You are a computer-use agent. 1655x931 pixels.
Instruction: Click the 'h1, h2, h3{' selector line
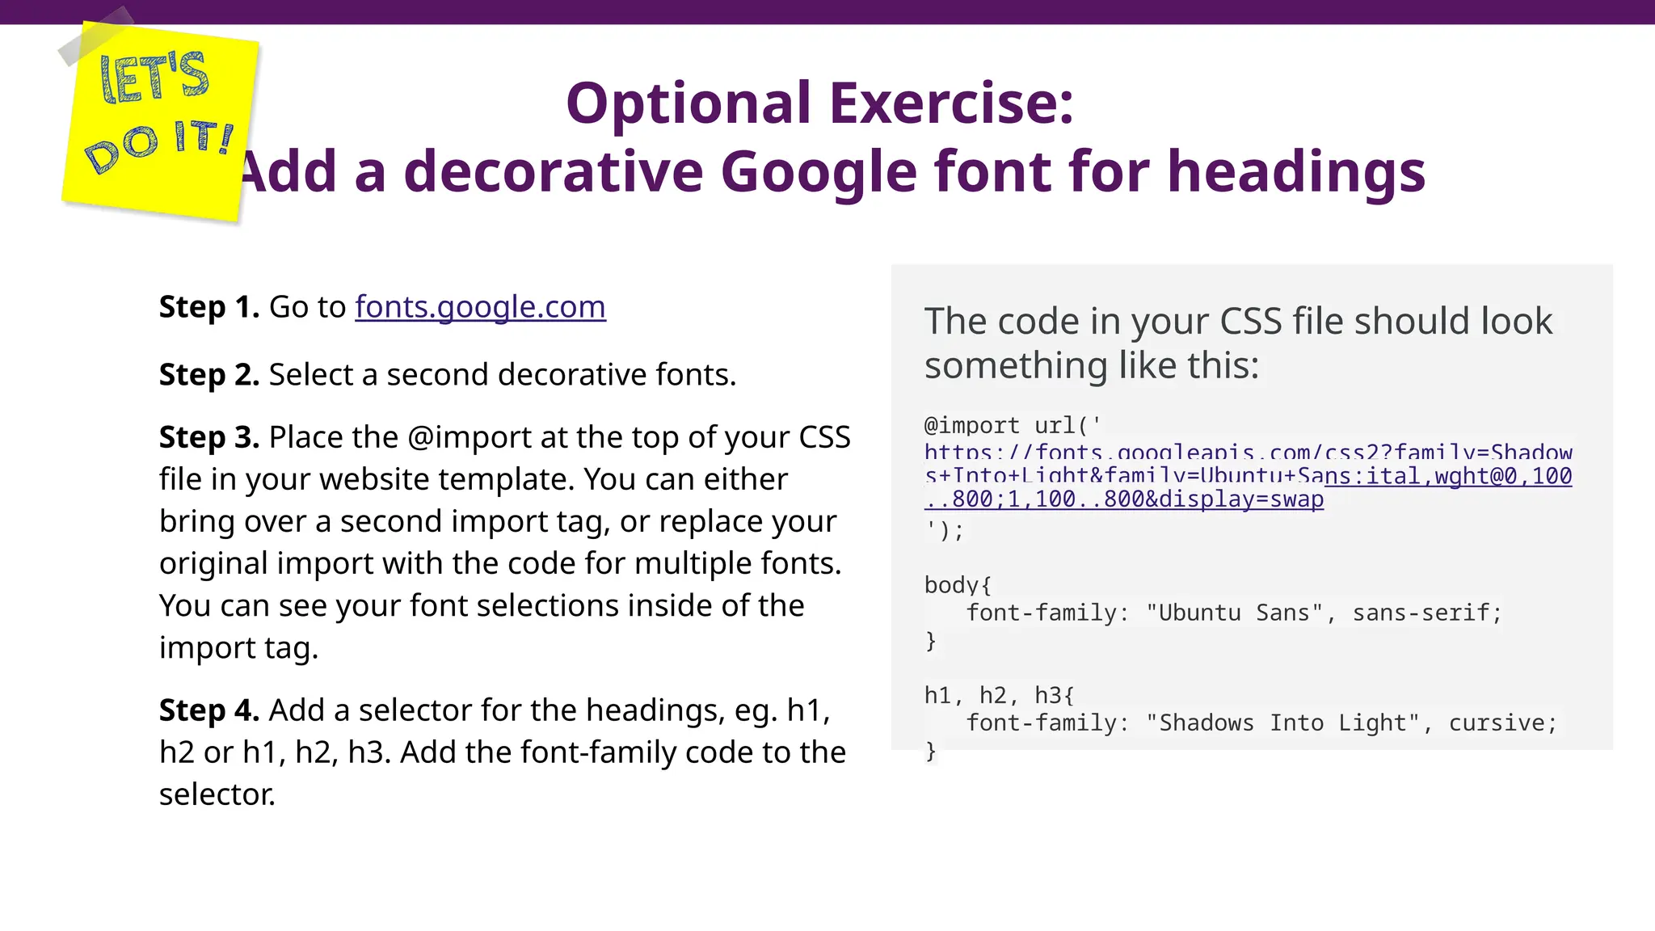pos(999,695)
